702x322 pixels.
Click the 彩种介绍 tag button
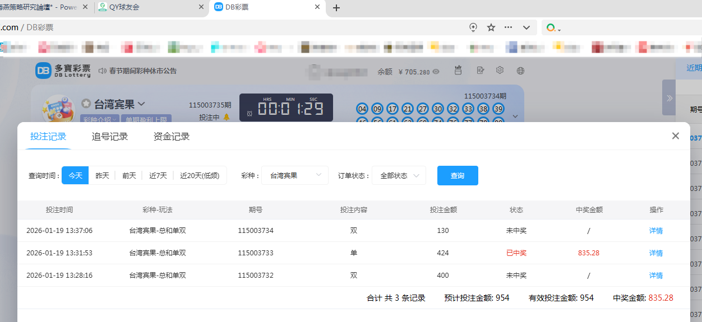[x=100, y=119]
